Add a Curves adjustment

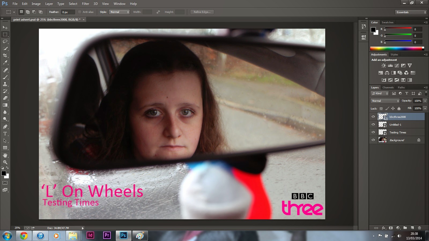tap(397, 66)
